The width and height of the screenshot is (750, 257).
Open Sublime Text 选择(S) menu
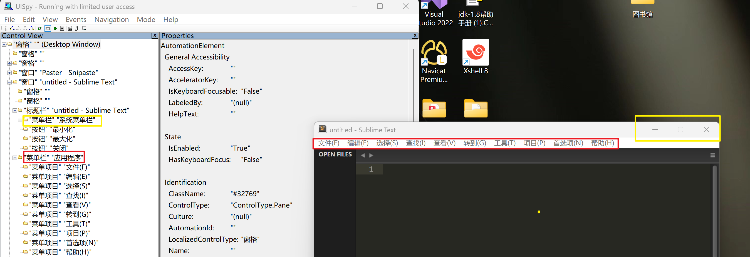[x=387, y=143]
